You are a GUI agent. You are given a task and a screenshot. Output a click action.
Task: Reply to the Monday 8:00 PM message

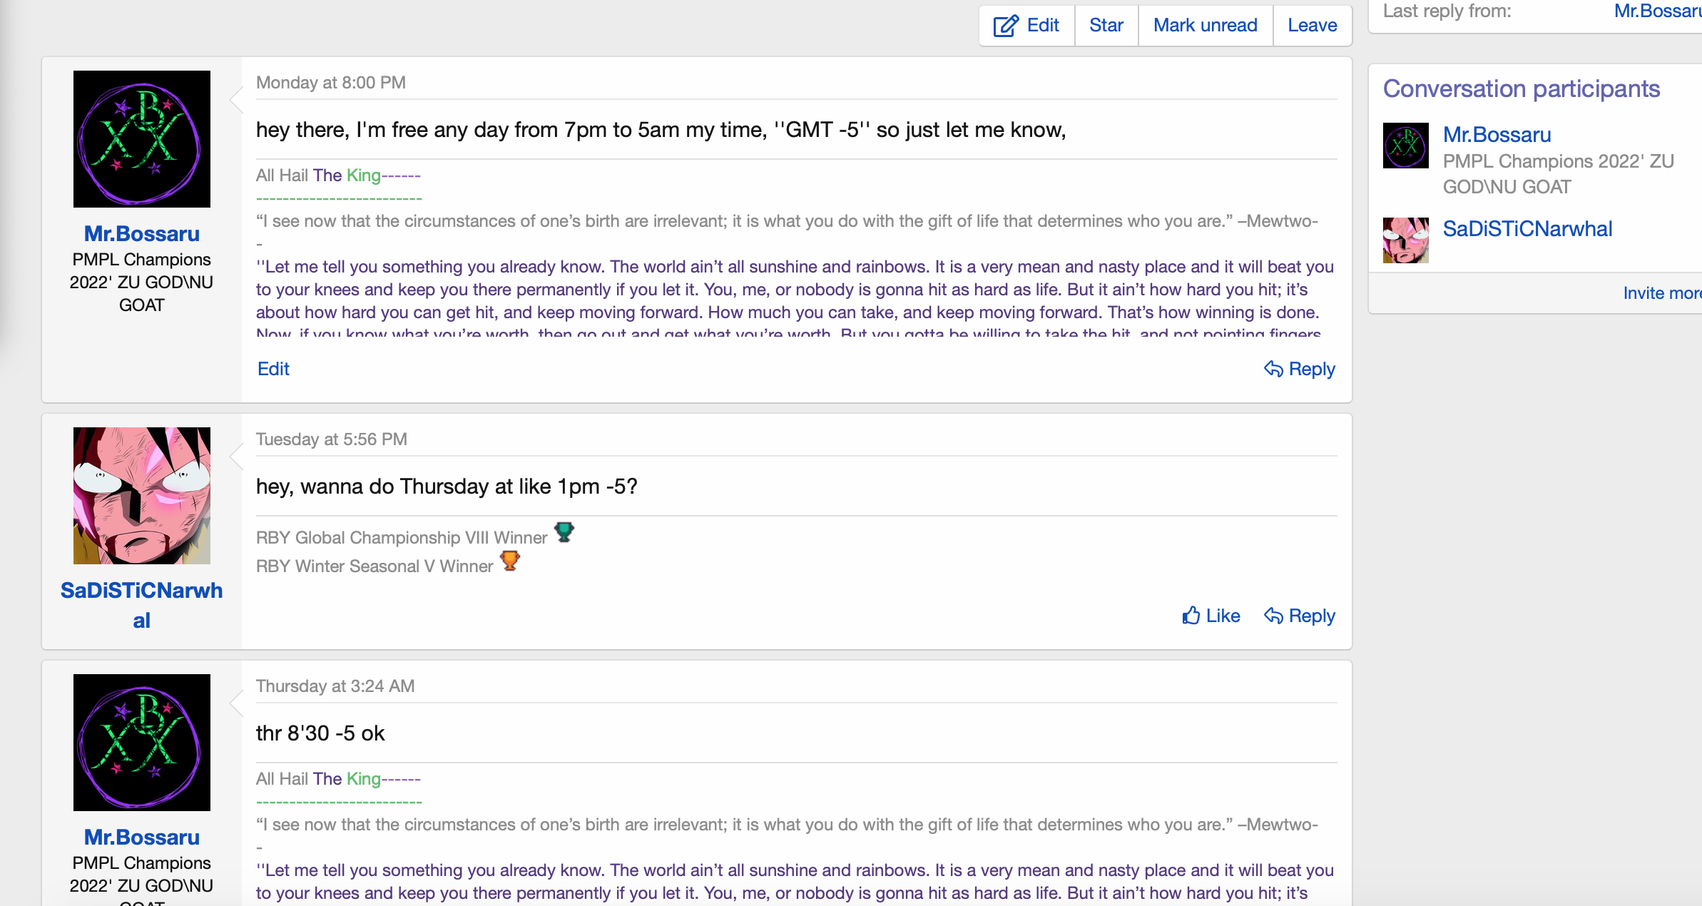coord(1300,369)
